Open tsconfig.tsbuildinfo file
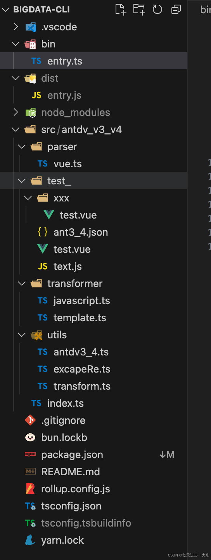 [x=93, y=523]
